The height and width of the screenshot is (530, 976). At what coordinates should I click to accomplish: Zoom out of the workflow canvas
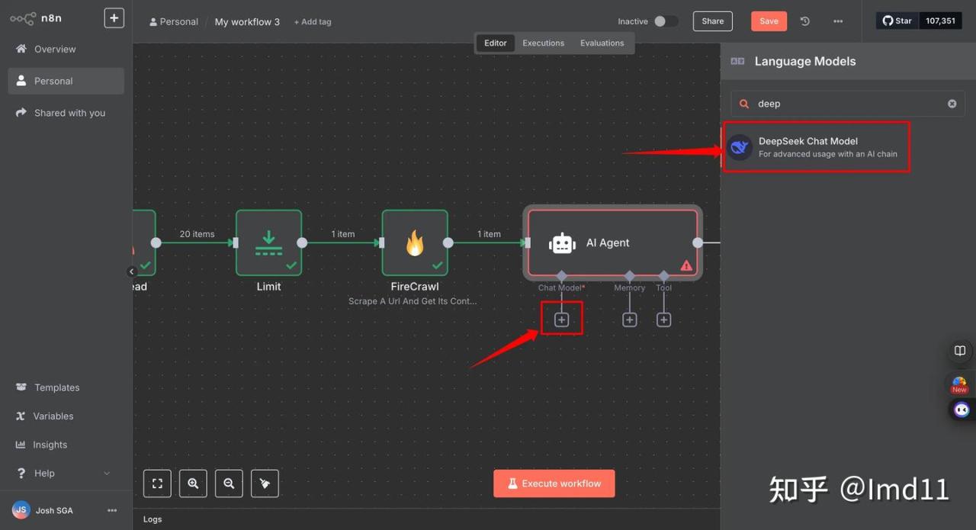(x=229, y=483)
